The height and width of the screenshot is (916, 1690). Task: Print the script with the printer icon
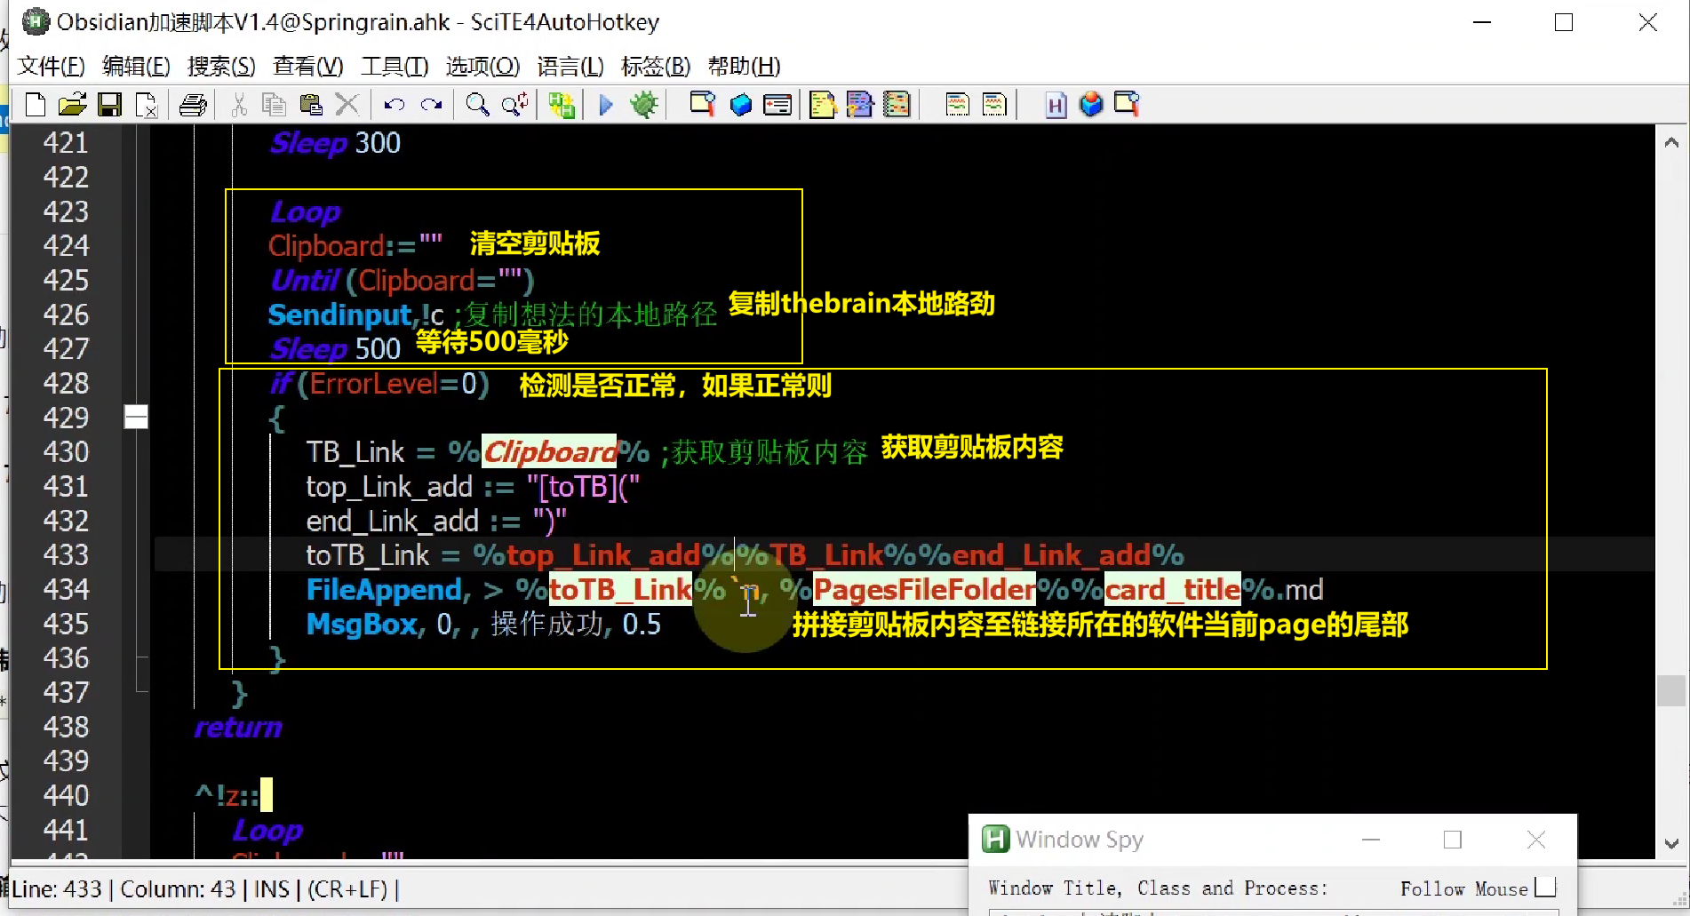193,105
